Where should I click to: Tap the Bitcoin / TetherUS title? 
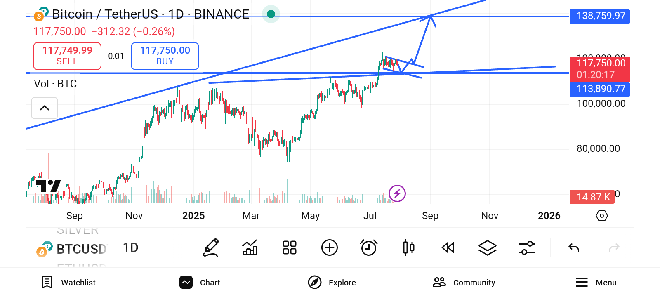click(151, 14)
